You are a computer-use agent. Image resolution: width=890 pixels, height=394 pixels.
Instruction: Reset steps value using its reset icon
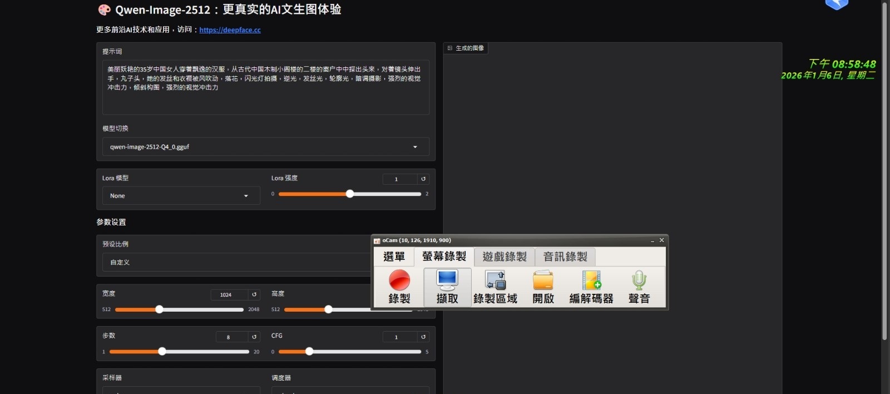(254, 337)
